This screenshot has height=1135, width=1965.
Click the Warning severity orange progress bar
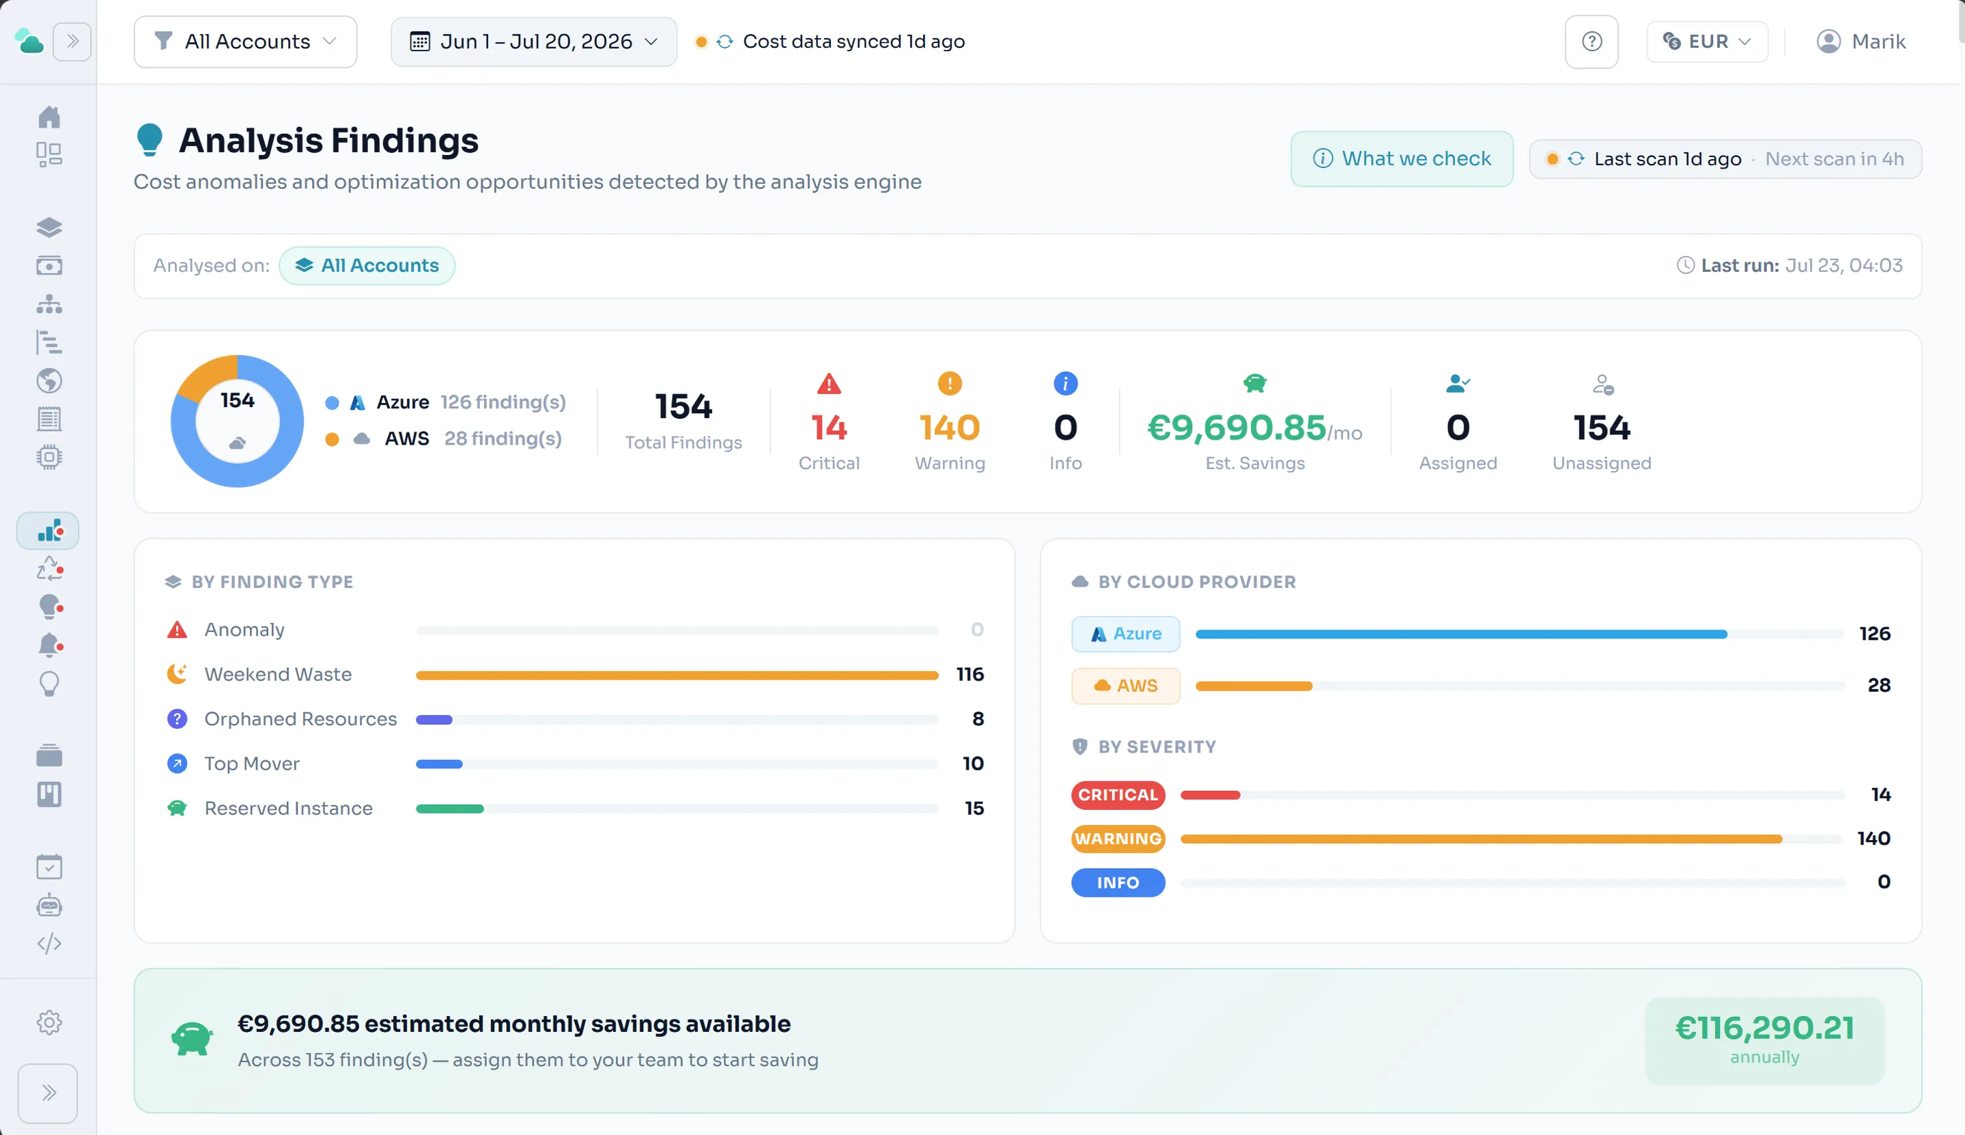(1480, 839)
